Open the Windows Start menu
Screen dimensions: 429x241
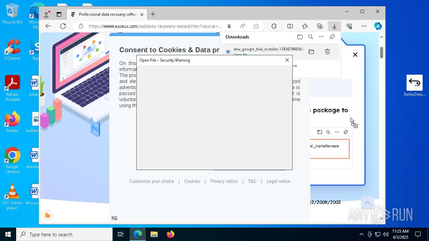(8, 234)
